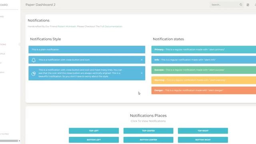Click the TOP LEFT notification button
This screenshot has height=144, width=256.
[x=94, y=131]
